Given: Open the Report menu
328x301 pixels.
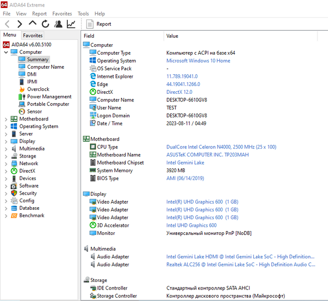Looking at the screenshot, I should point(39,14).
